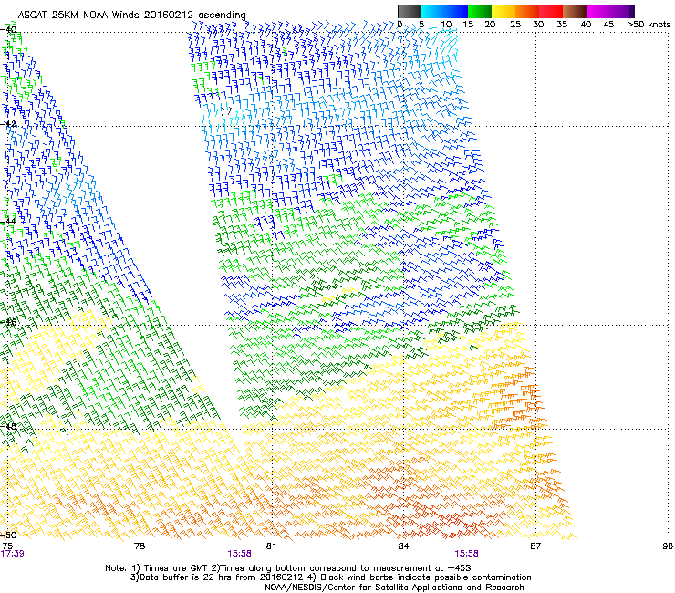Screen dimensions: 675x593
Task: Click the '>50 knots' legend label
Action: click(x=649, y=25)
